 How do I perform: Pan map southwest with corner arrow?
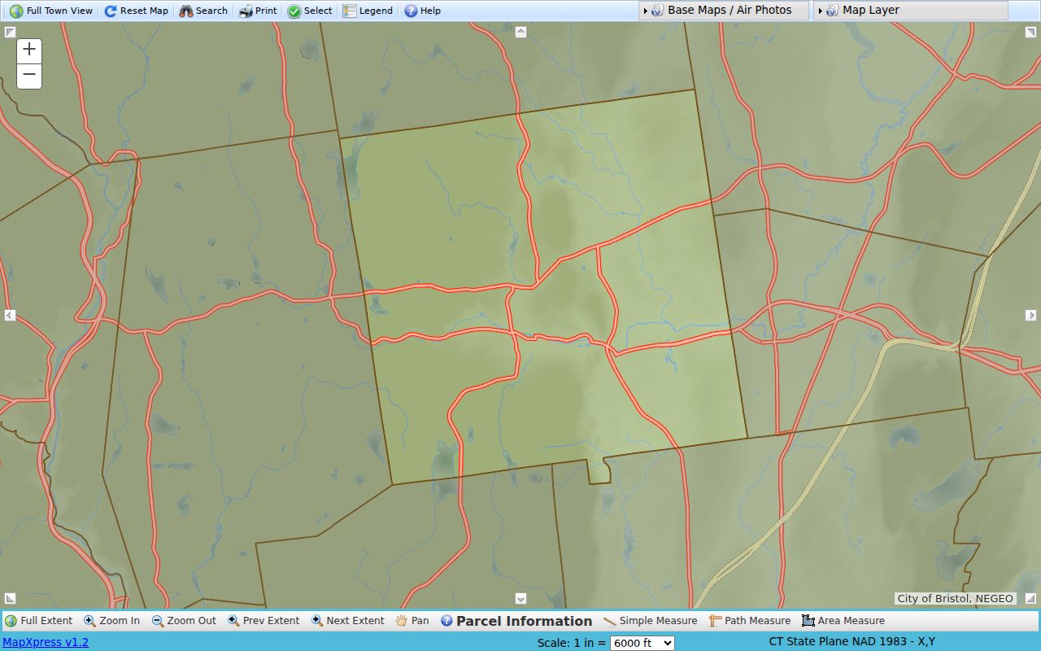point(10,599)
